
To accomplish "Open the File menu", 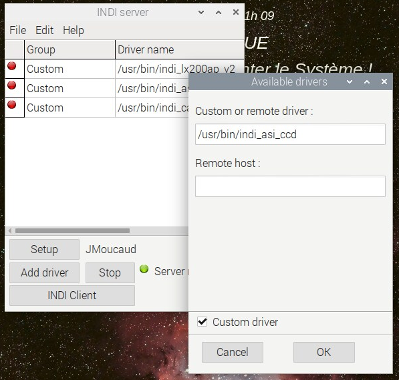I will (x=18, y=30).
